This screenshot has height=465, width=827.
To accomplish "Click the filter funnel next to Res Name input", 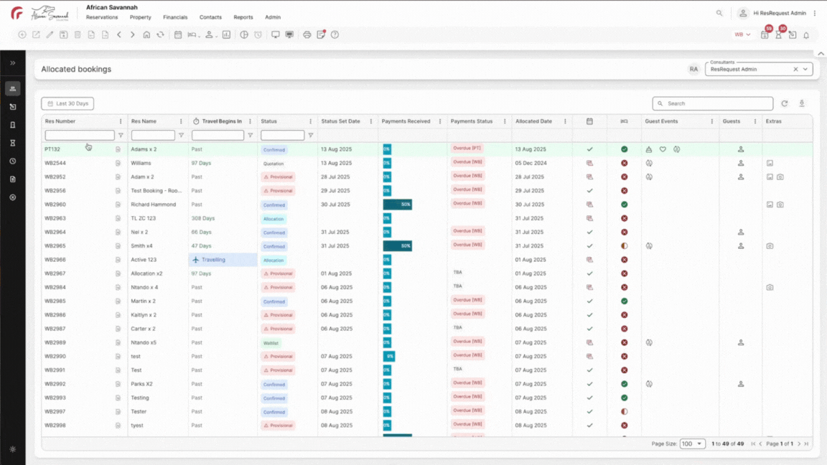I will click(181, 136).
